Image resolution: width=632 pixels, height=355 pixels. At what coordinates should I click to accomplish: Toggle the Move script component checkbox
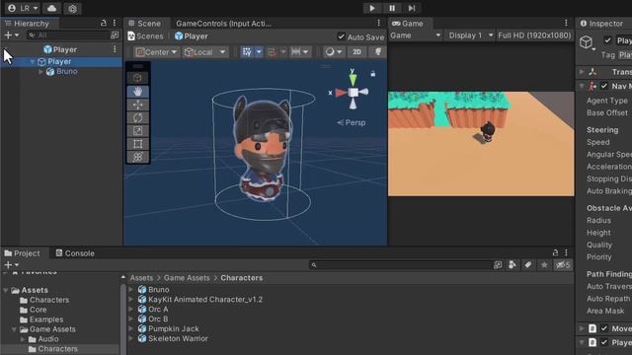[x=603, y=328]
